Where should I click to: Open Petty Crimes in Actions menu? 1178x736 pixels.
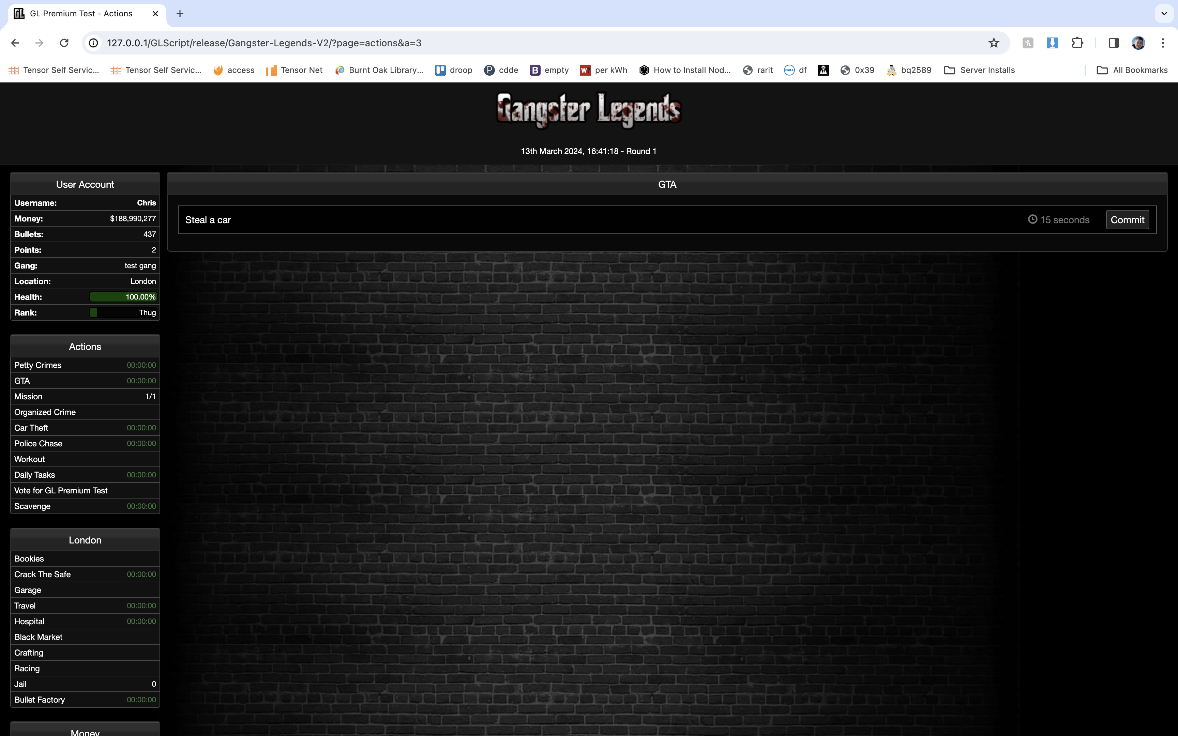[x=38, y=365]
